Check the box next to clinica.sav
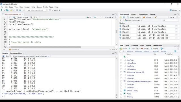The height and width of the screenshot is (102, 181). tap(121, 78)
